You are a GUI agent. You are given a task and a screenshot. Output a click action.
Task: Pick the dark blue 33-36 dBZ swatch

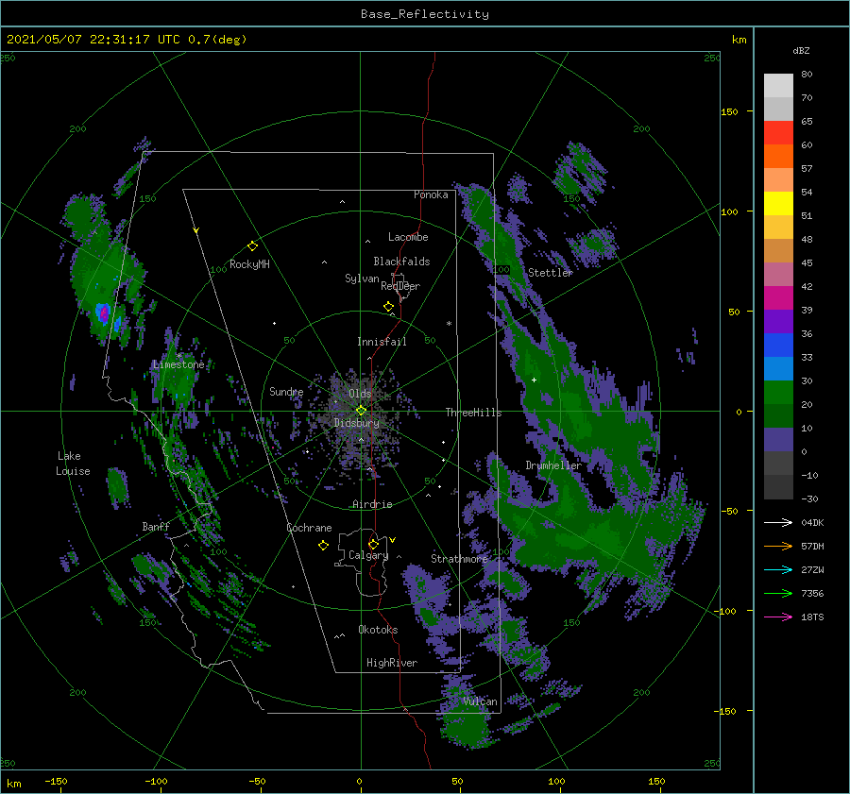[778, 346]
